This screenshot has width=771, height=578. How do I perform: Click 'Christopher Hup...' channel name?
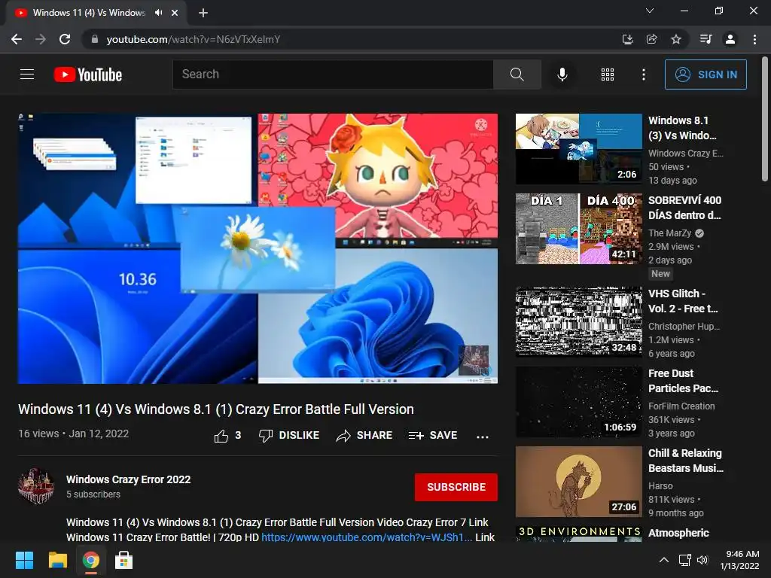coord(684,327)
